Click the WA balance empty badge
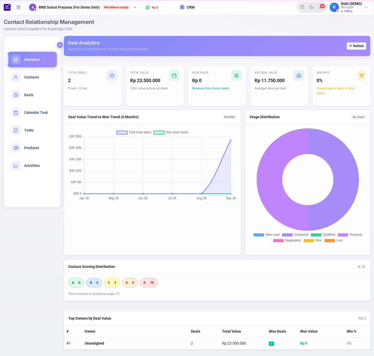374x356 pixels. 116,7
